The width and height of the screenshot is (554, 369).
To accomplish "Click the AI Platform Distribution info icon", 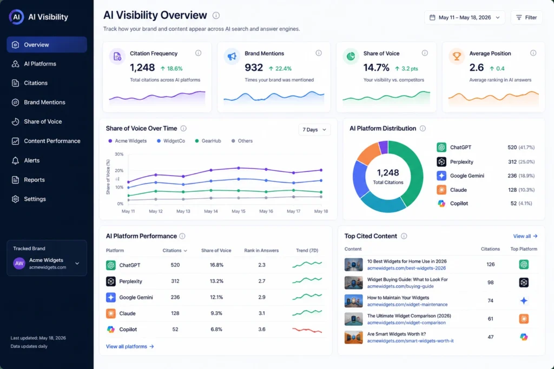I will [423, 129].
